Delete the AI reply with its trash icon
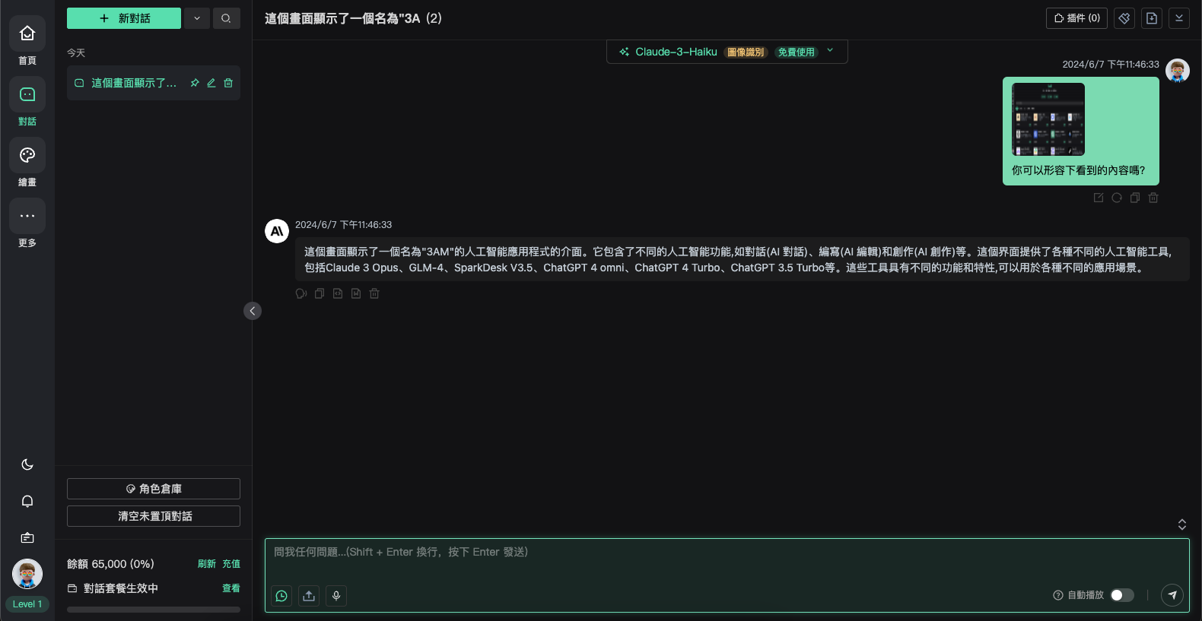The height and width of the screenshot is (621, 1202). coord(374,293)
